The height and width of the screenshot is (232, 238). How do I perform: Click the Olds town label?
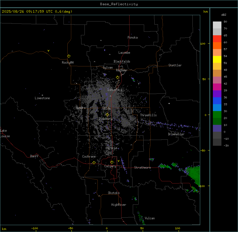pyautogui.click(x=107, y=109)
